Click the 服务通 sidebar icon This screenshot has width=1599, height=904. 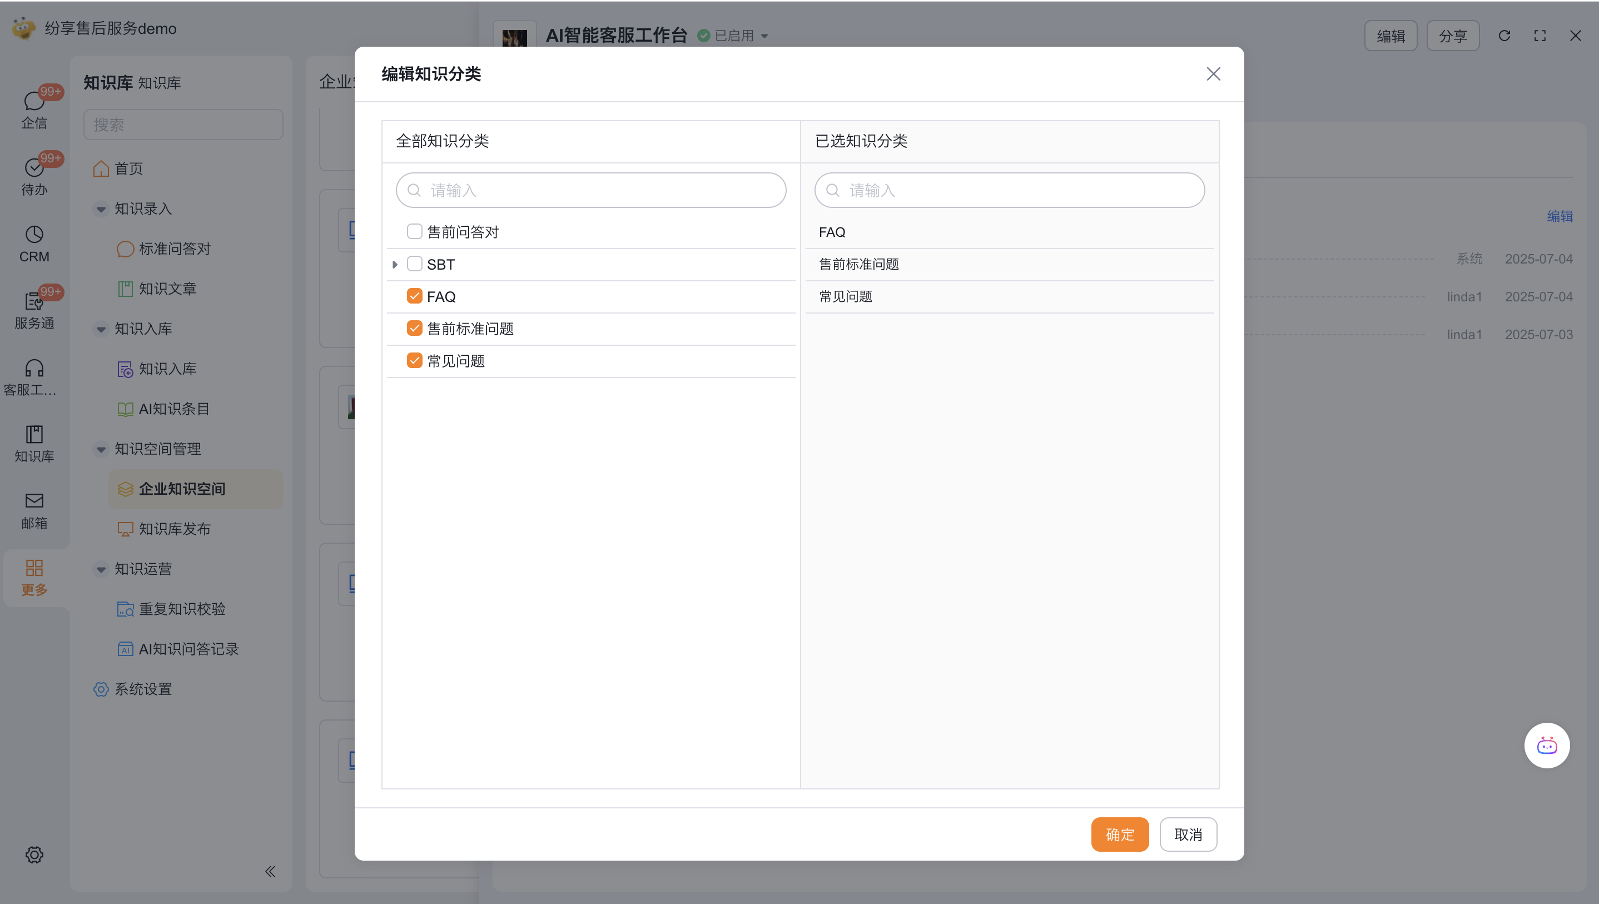click(33, 302)
